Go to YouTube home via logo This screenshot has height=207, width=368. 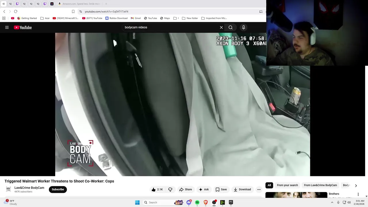point(23,27)
